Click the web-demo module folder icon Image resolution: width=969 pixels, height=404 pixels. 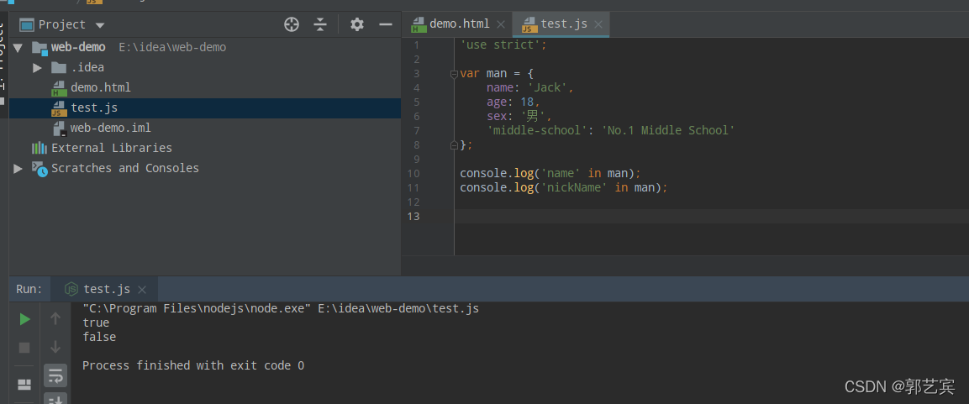(39, 48)
